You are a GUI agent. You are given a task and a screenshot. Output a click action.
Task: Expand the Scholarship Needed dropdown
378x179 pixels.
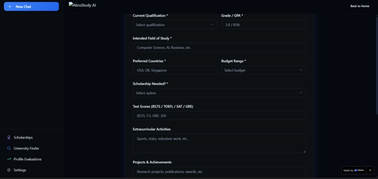pyautogui.click(x=219, y=93)
